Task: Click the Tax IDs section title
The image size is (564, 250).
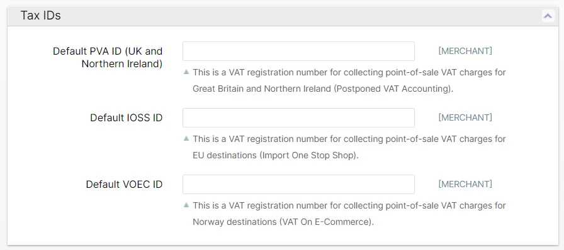Action: pyautogui.click(x=41, y=16)
